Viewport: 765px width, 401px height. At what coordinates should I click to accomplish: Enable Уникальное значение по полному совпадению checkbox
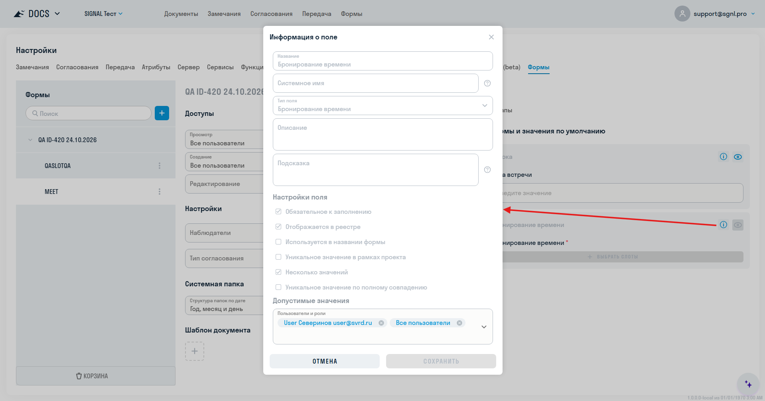coord(278,287)
